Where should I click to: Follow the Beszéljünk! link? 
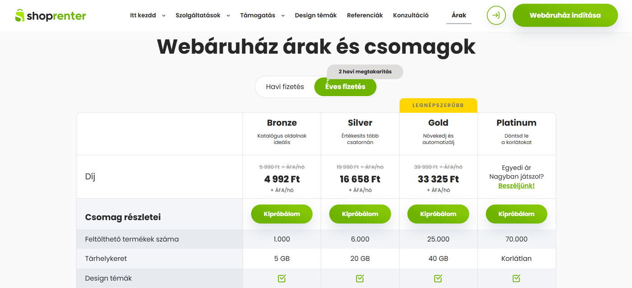516,186
